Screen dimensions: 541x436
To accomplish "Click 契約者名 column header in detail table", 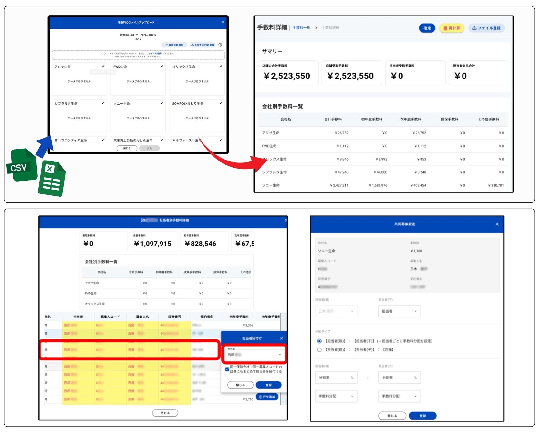I will pos(207,317).
